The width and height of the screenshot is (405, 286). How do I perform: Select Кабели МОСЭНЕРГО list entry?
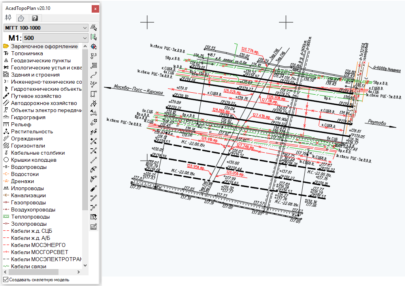[x=38, y=245]
